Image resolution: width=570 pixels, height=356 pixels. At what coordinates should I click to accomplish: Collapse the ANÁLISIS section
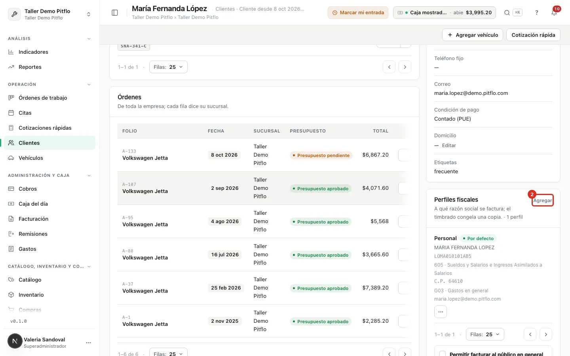tap(89, 39)
